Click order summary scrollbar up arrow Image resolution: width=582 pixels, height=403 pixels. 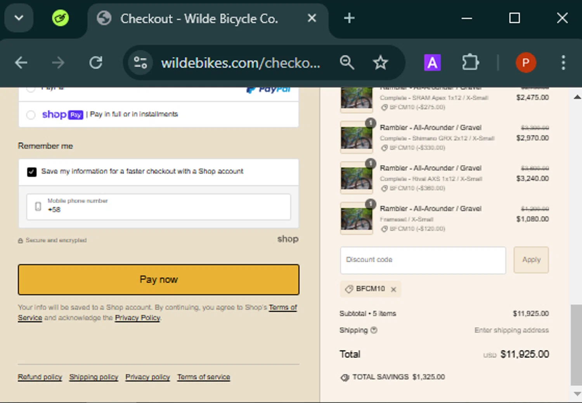point(577,97)
